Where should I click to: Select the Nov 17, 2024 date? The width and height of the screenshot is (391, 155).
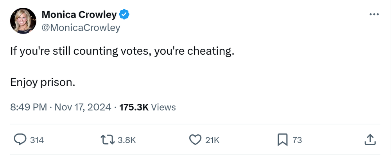83,107
